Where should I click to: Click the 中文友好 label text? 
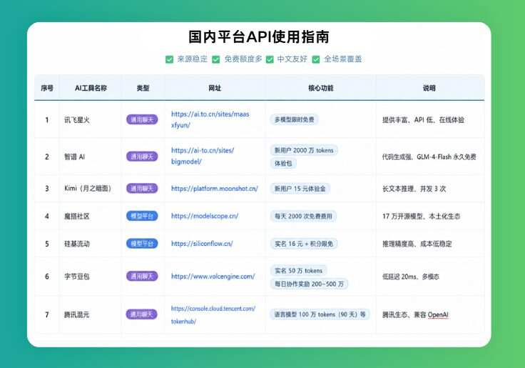[x=292, y=59]
